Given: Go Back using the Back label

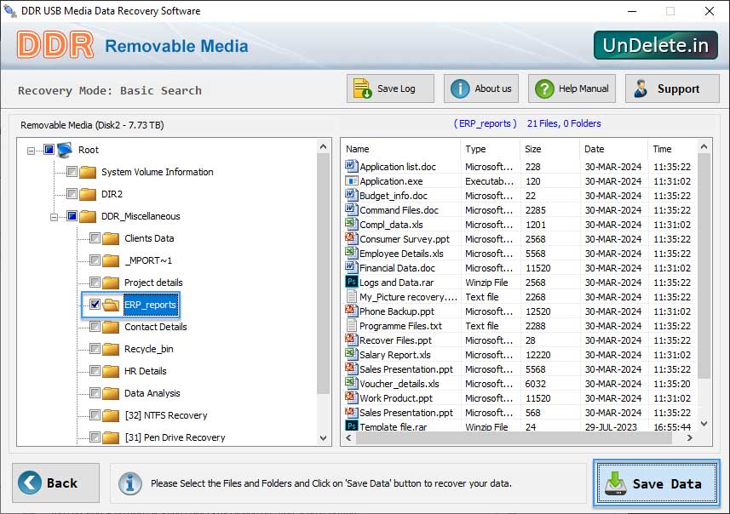Looking at the screenshot, I should (62, 483).
